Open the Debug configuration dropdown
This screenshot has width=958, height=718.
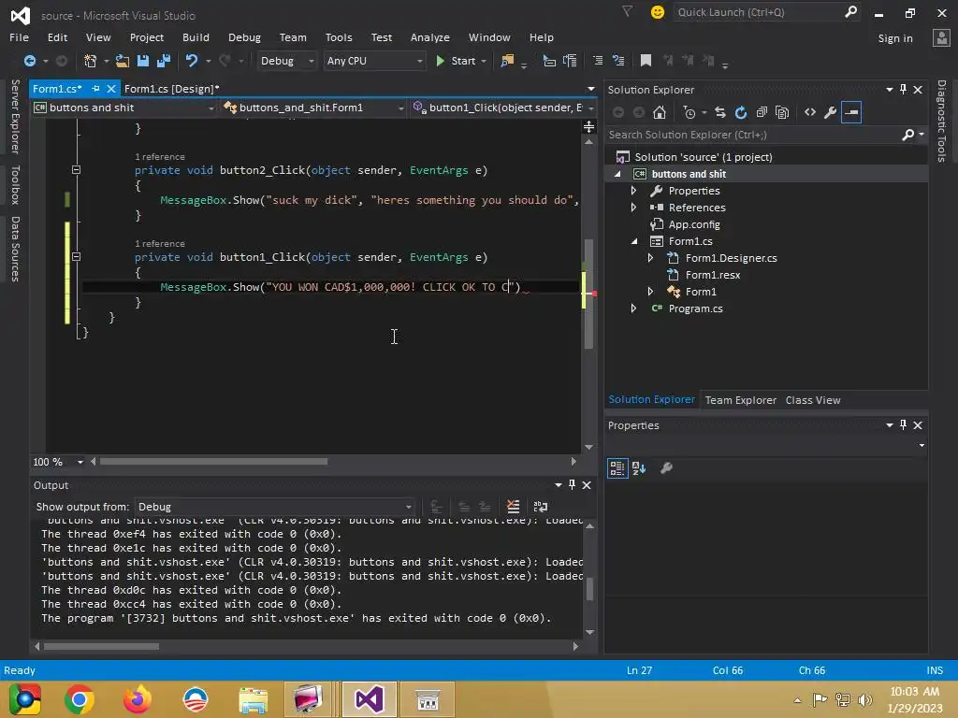(x=286, y=61)
